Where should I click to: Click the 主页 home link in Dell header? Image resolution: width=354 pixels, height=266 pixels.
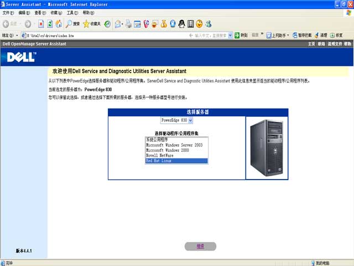click(x=311, y=44)
